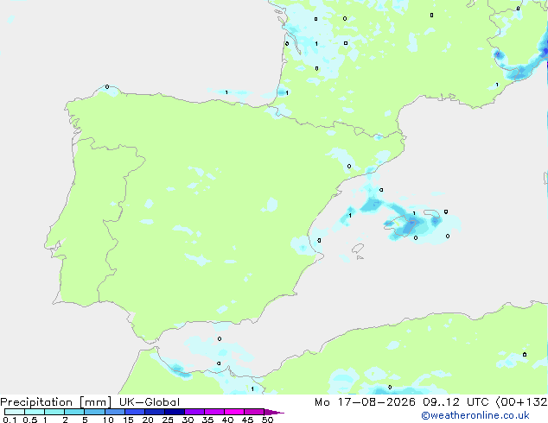This screenshot has height=423, width=548.
Task: Click the legend scale label '0.1'
Action: coord(10,420)
